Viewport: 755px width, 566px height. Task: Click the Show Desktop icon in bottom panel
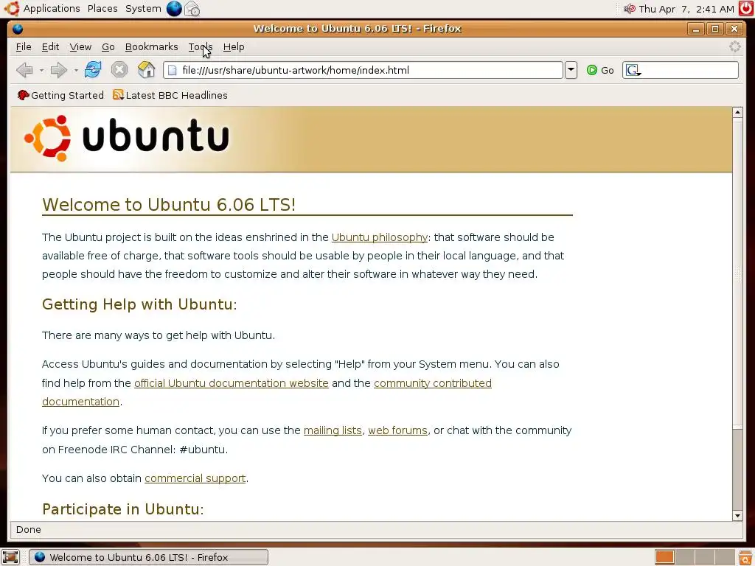[x=10, y=557]
